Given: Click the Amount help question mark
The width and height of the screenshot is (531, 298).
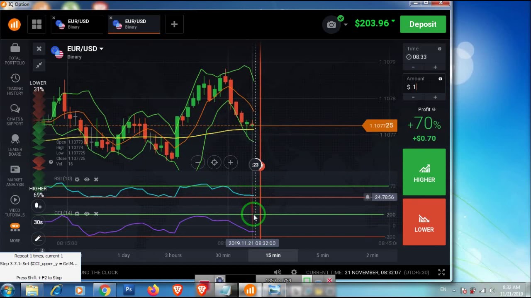Looking at the screenshot, I should point(440,79).
